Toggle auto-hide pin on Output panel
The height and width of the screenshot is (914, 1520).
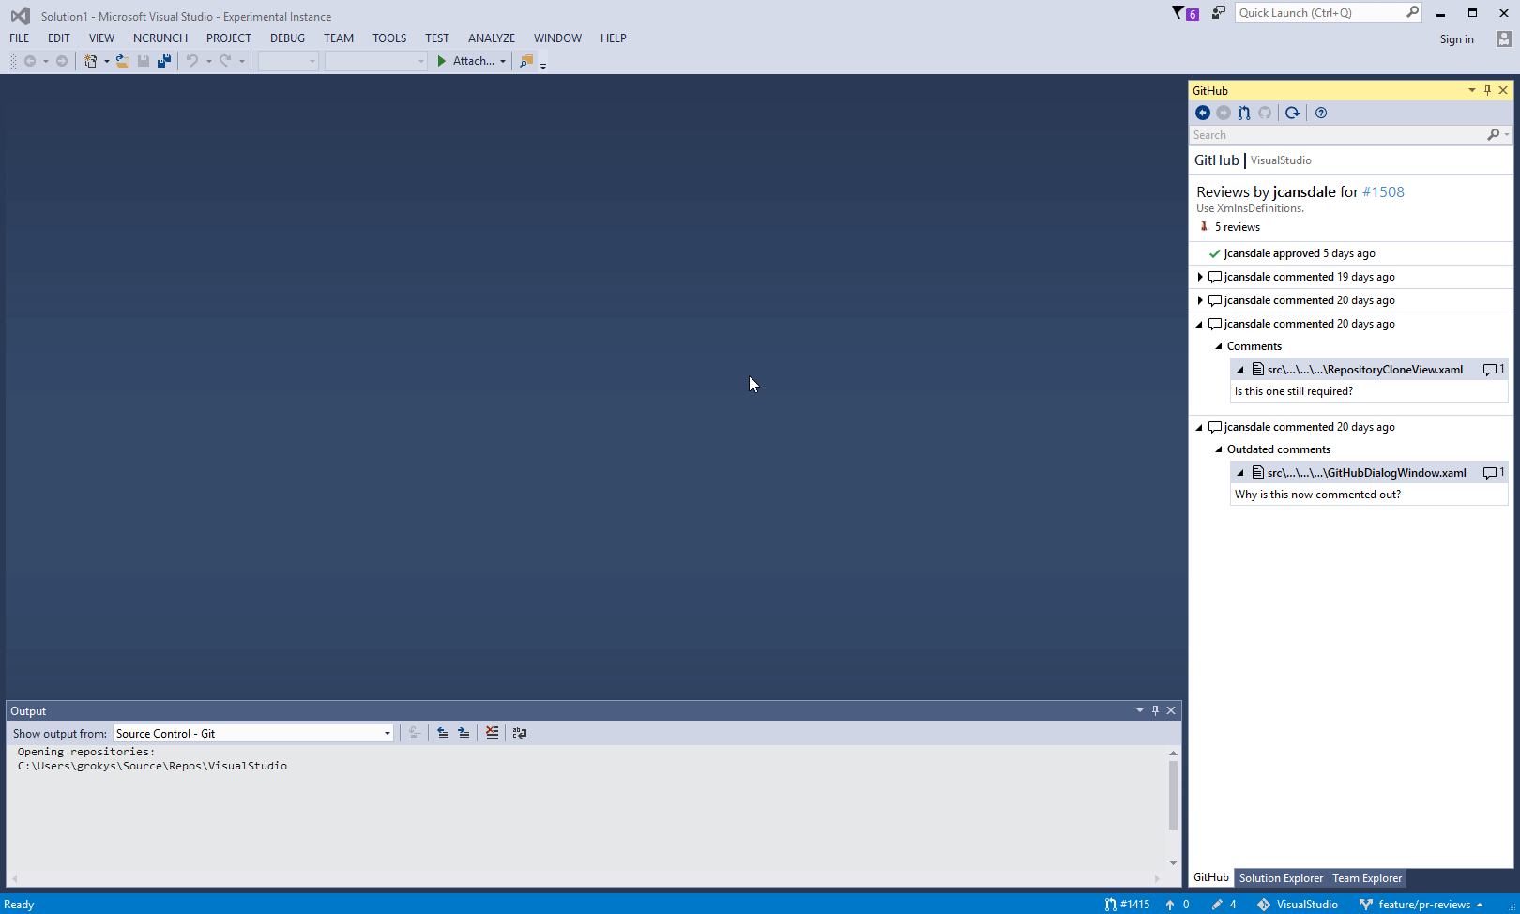click(x=1155, y=710)
